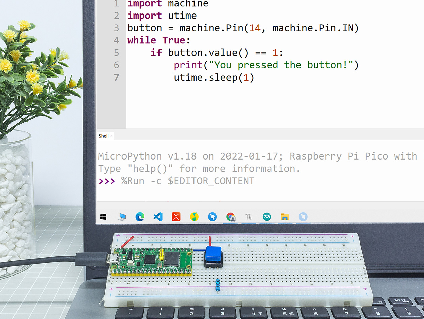Open the blue wing icon beside Chrome
This screenshot has width=424, height=319.
(212, 217)
